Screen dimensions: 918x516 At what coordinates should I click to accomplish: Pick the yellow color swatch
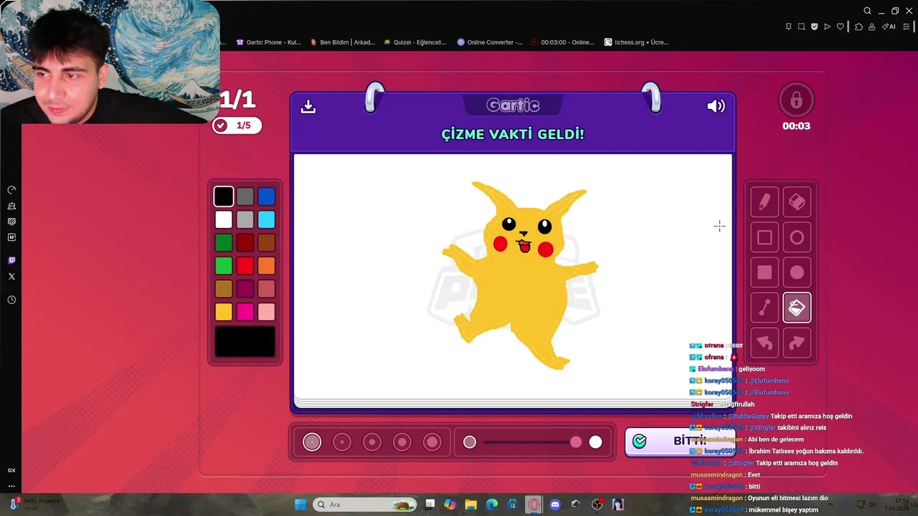[x=224, y=312]
